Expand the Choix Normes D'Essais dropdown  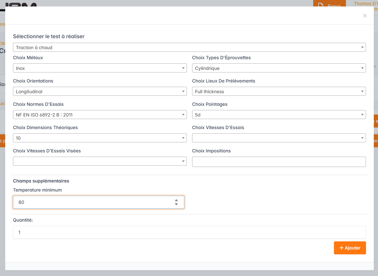[x=100, y=115]
